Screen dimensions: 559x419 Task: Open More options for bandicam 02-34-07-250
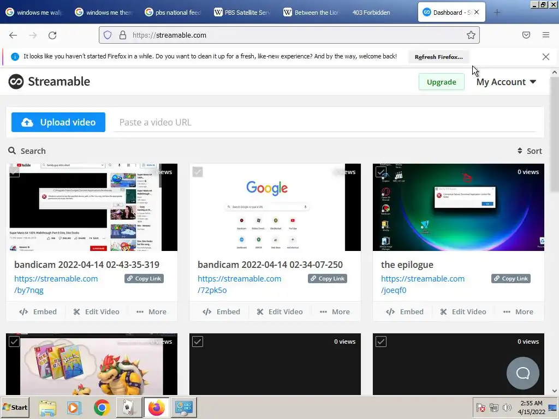335,312
